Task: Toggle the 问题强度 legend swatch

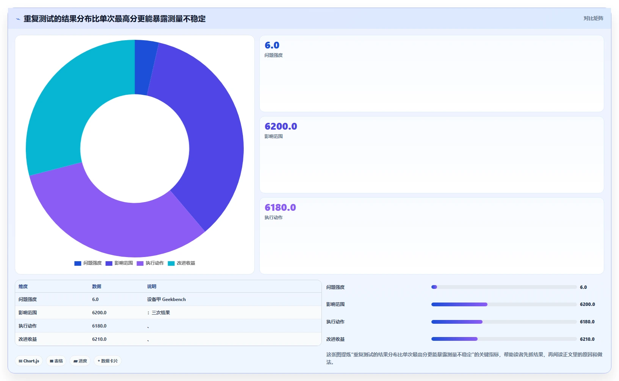Action: point(78,263)
